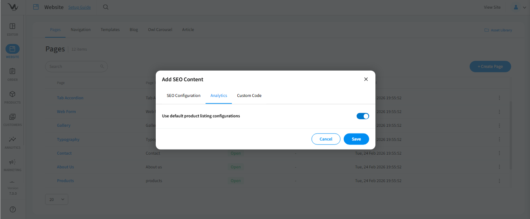Switch to the Custom Code tab
Image resolution: width=530 pixels, height=219 pixels.
tap(249, 96)
